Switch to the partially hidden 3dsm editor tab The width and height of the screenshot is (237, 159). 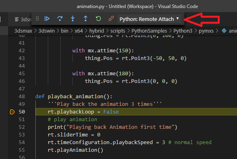pyautogui.click(x=23, y=19)
